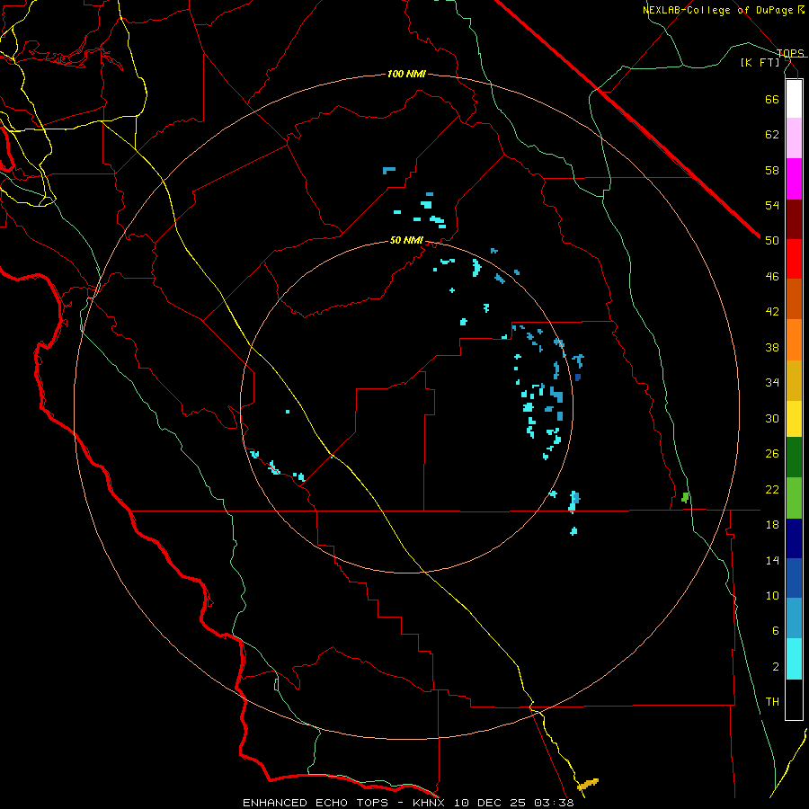Click the legend value '34'
Image resolution: width=809 pixels, height=809 pixels.
772,383
